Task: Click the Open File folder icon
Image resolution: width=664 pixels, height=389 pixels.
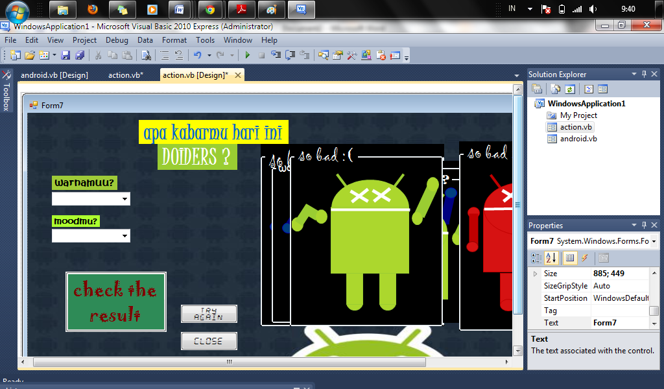Action: tap(30, 55)
